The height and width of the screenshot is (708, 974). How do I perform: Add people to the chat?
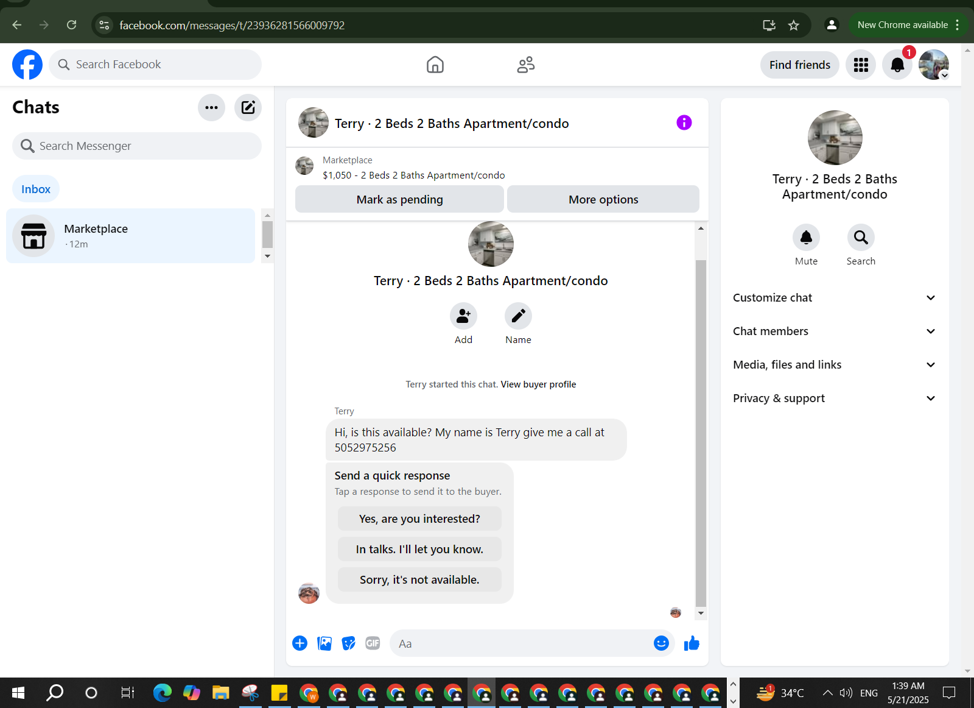(463, 316)
